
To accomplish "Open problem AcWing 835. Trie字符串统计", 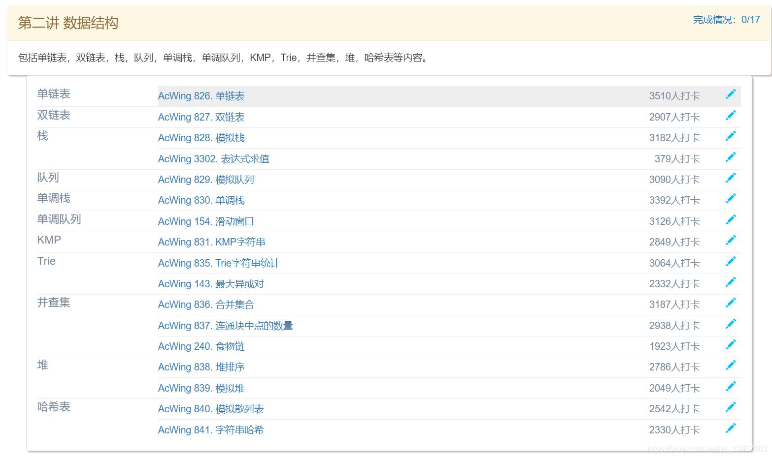I will (219, 263).
